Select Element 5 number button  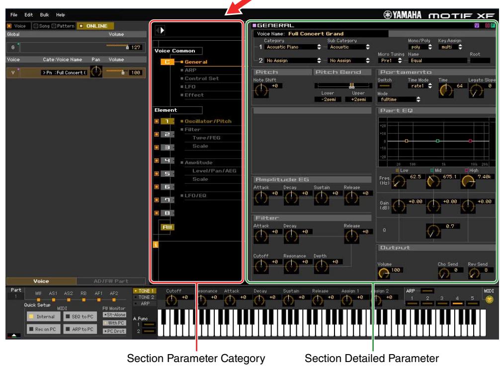(x=167, y=174)
